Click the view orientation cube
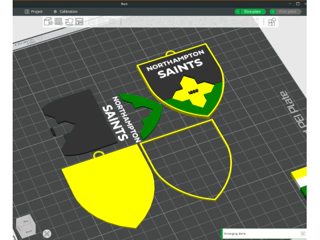320x240 pixels. (x=27, y=226)
